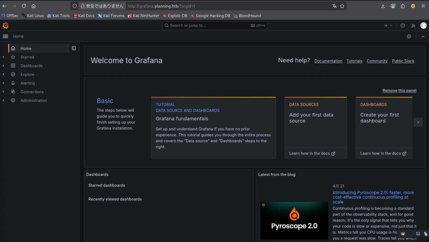Dock or undock the sidebar menu
The height and width of the screenshot is (242, 429).
pos(74,48)
